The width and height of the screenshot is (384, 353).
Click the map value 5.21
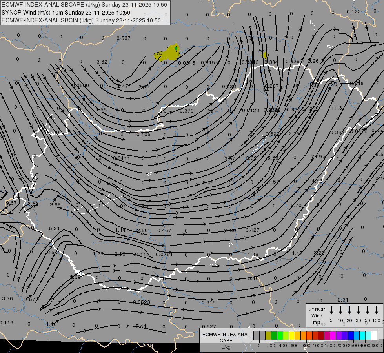point(55,228)
